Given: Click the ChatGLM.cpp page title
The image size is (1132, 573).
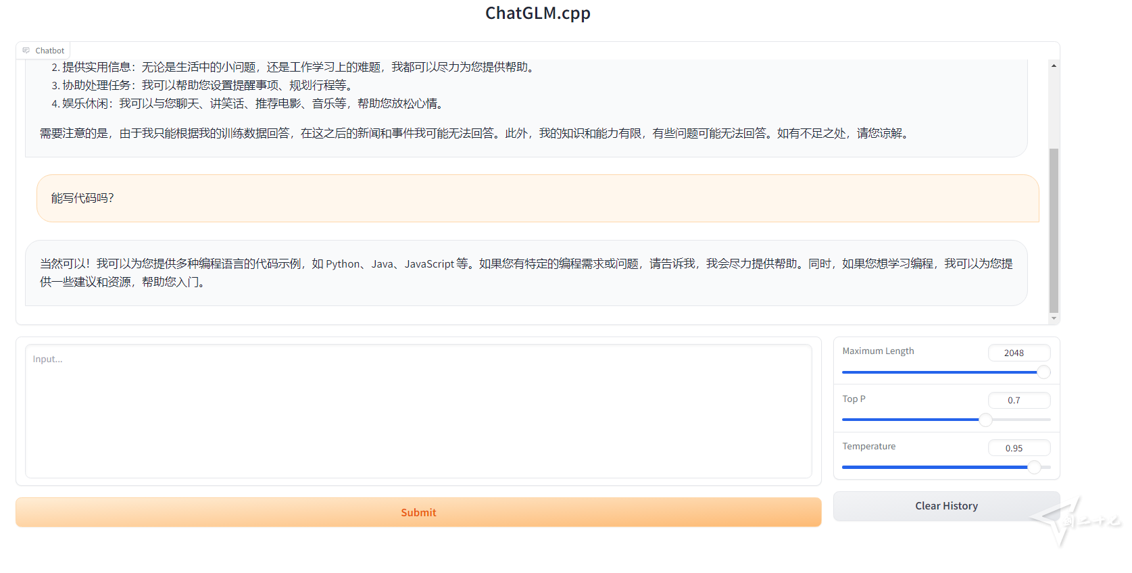Looking at the screenshot, I should tap(538, 13).
